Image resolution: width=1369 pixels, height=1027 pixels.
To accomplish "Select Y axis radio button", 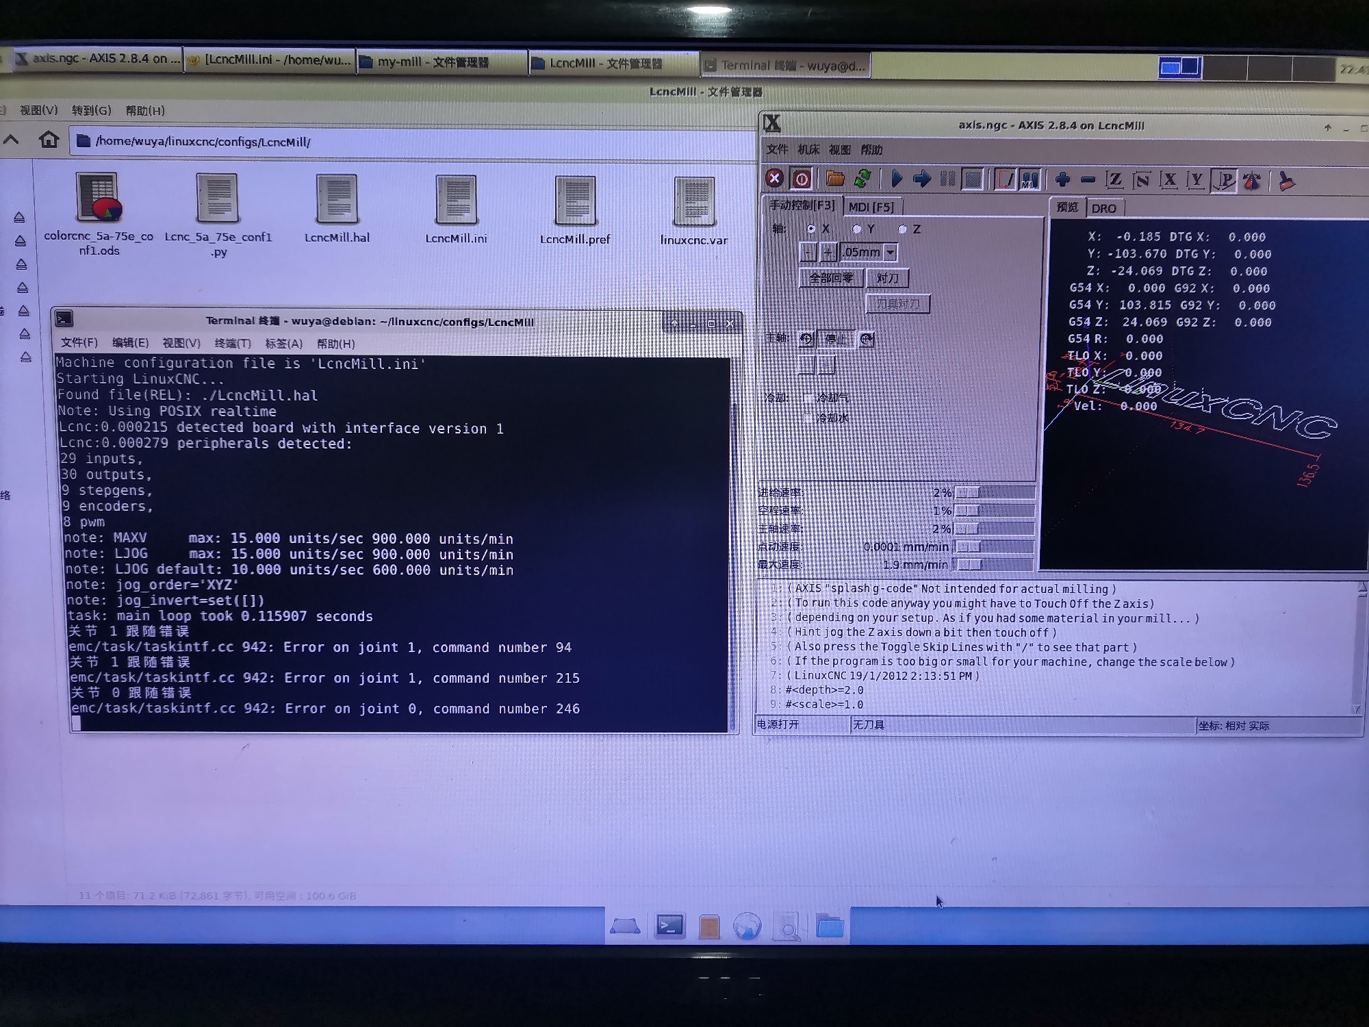I will (x=856, y=229).
